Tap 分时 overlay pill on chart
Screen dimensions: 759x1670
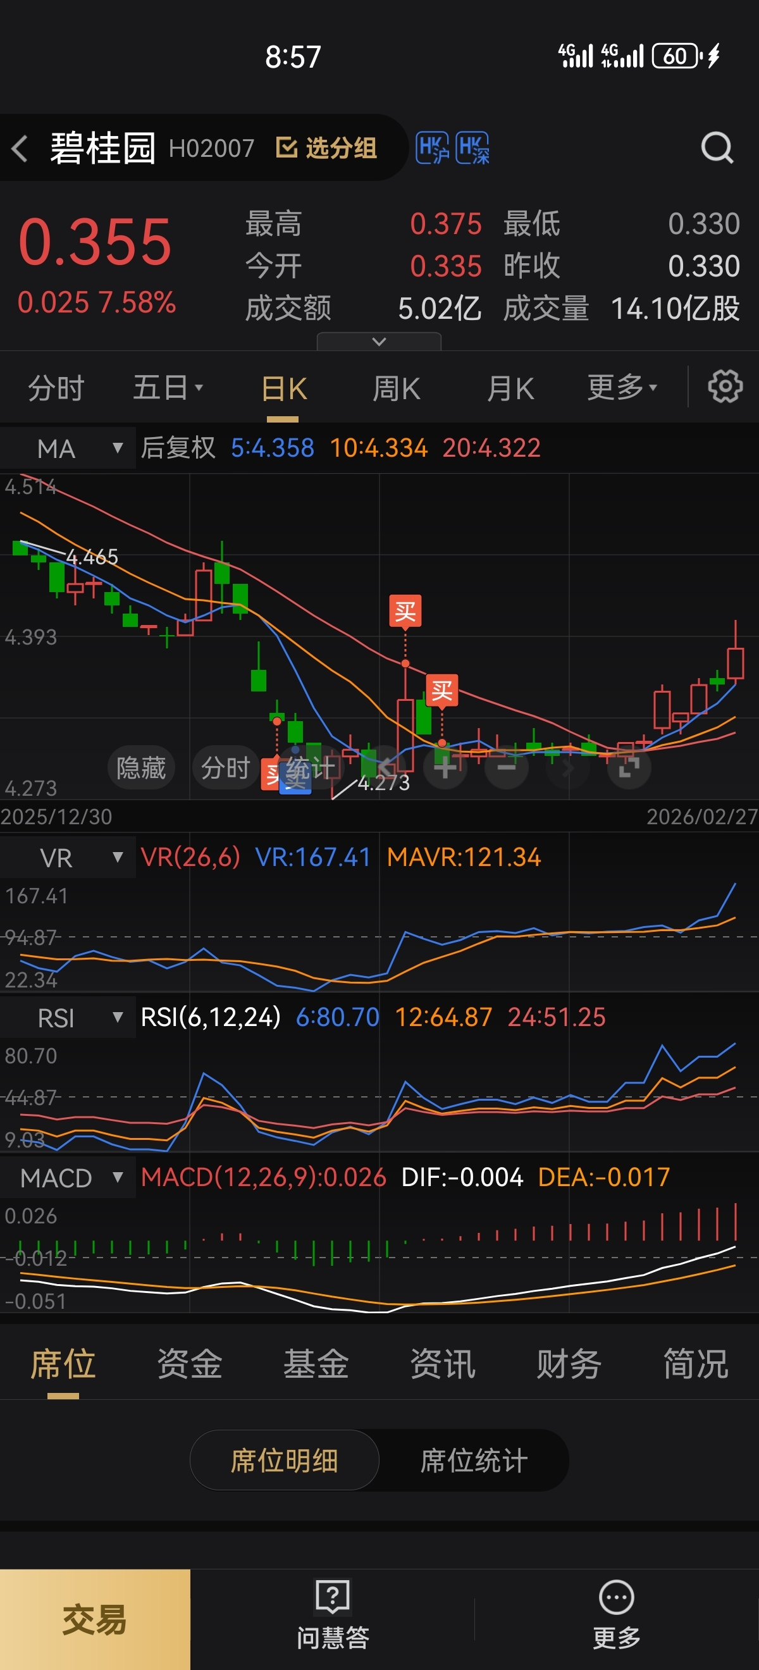[x=226, y=767]
